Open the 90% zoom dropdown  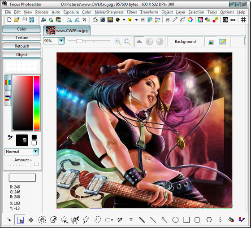point(61,41)
